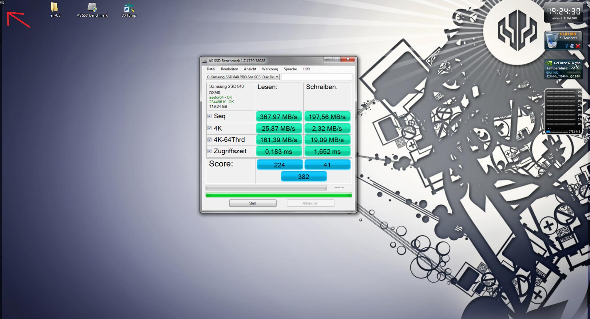The height and width of the screenshot is (319, 590).
Task: Close the AS SSD Benchmark window
Action: click(348, 60)
